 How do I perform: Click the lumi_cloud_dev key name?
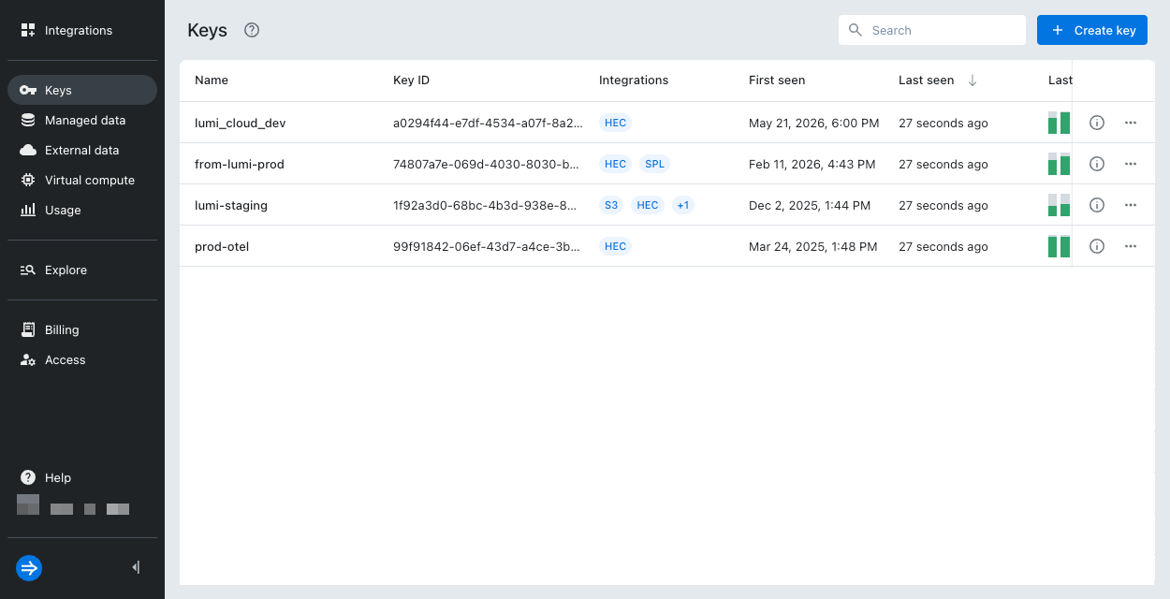point(240,123)
